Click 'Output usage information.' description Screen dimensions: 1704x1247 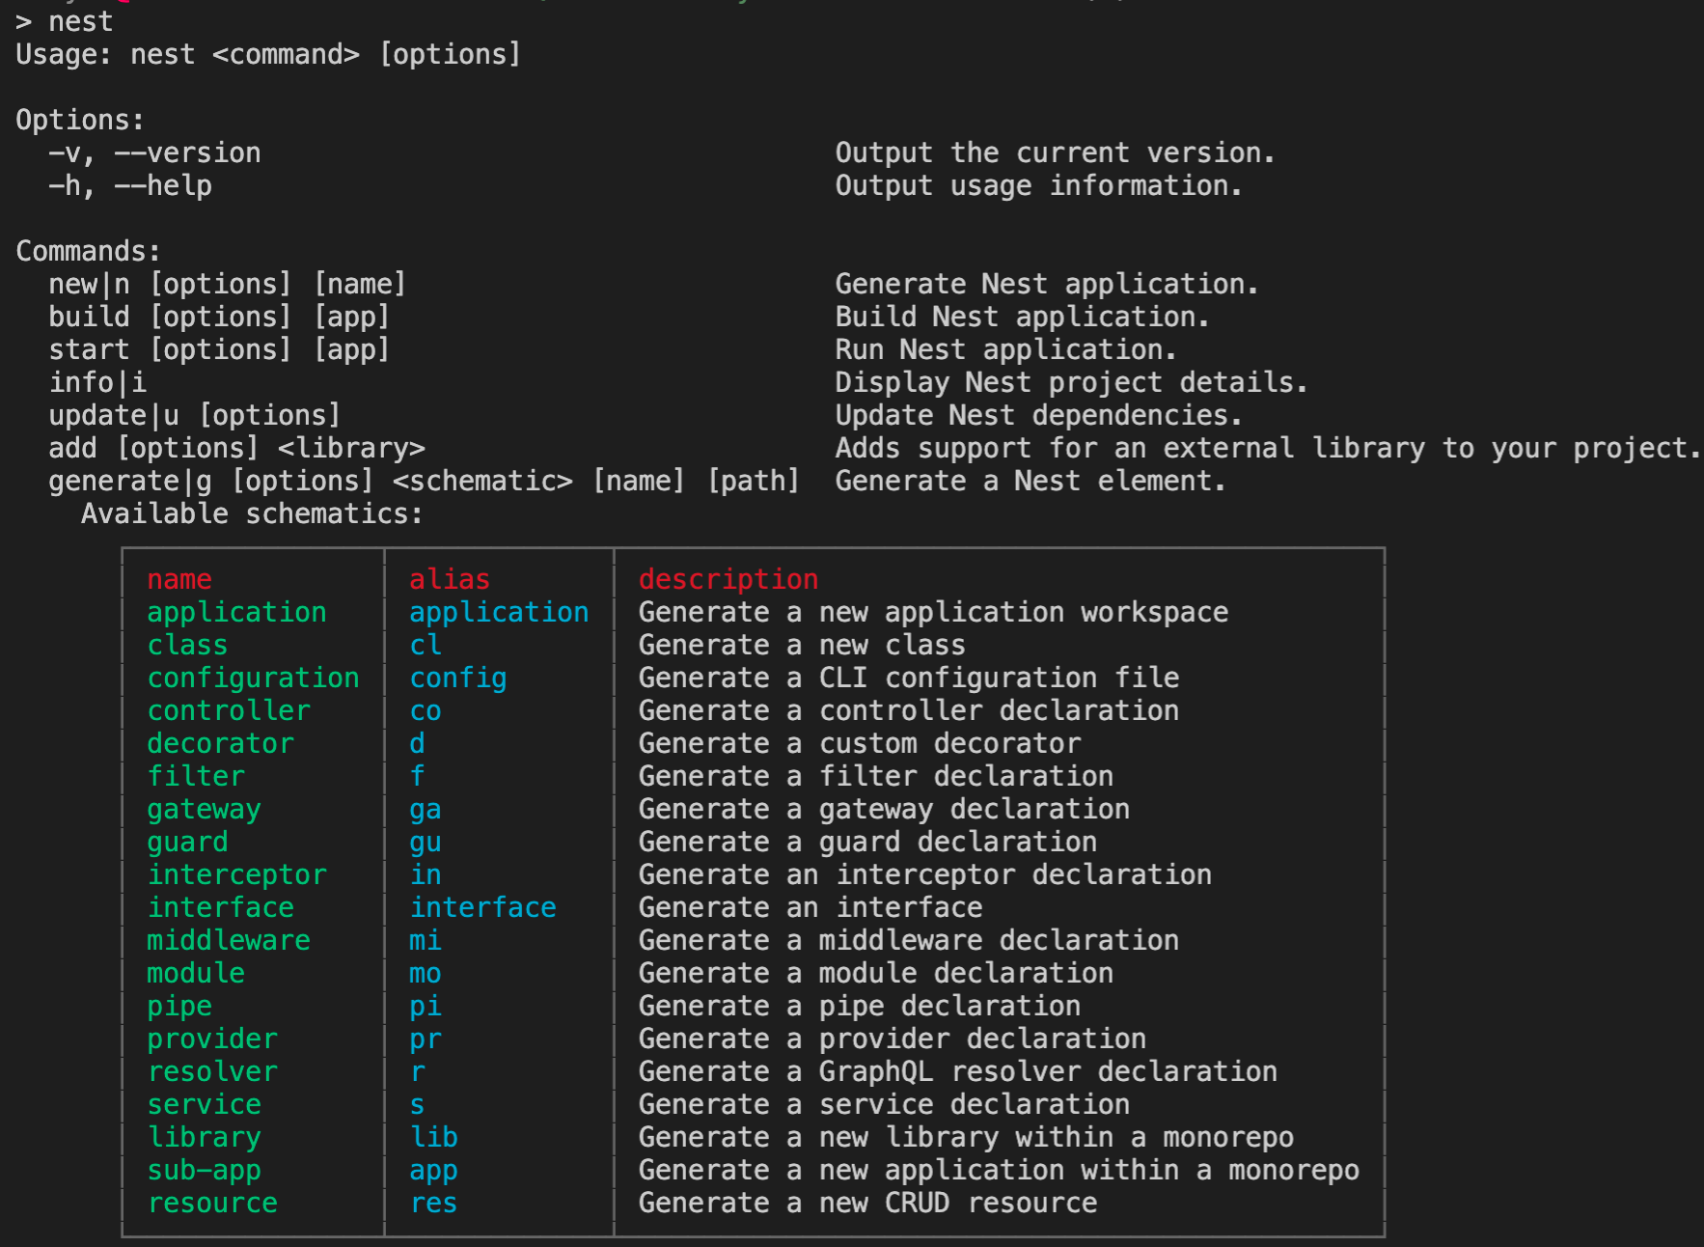(1038, 186)
